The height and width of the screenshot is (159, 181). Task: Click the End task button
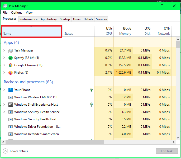(x=167, y=151)
